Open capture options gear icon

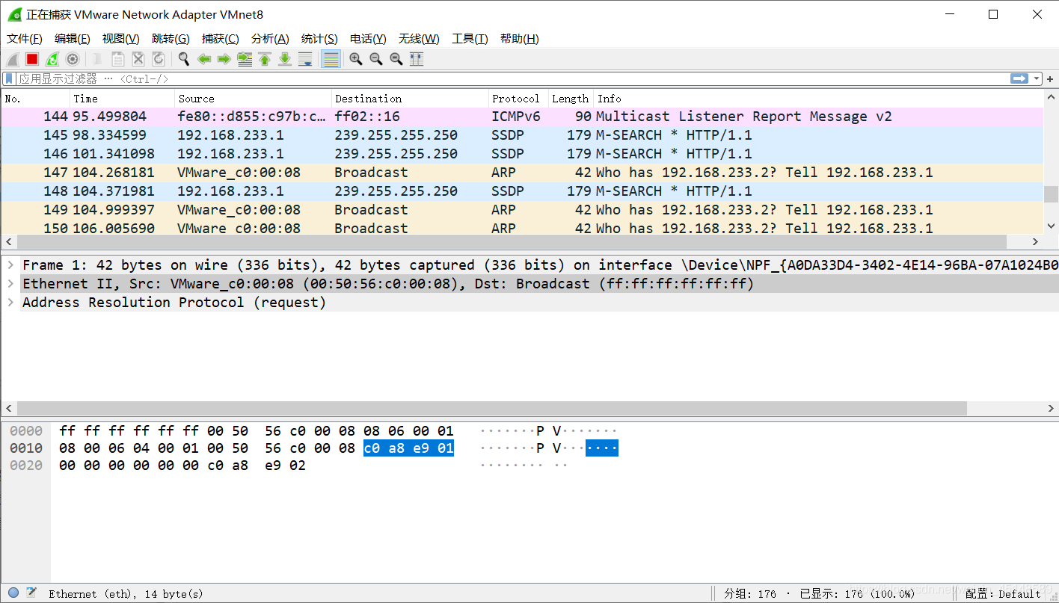73,59
